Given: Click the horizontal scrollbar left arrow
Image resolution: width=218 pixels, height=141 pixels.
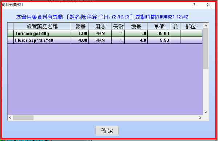Looking at the screenshot, I should click(10, 118).
